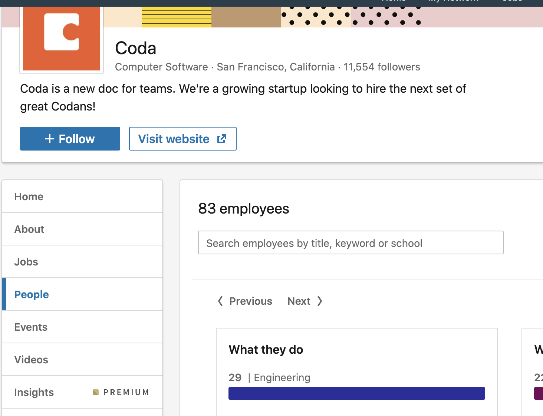Click the gold Premium badge icon

coord(96,392)
